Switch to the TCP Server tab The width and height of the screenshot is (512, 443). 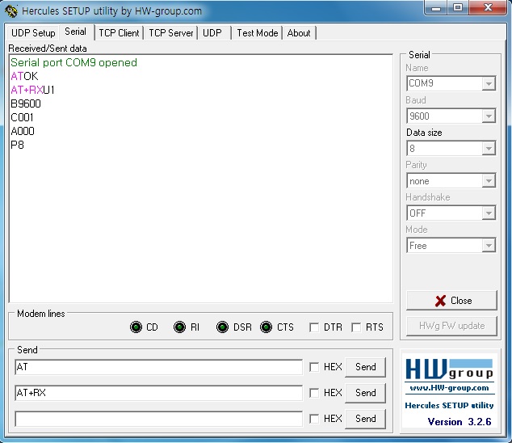pyautogui.click(x=171, y=33)
